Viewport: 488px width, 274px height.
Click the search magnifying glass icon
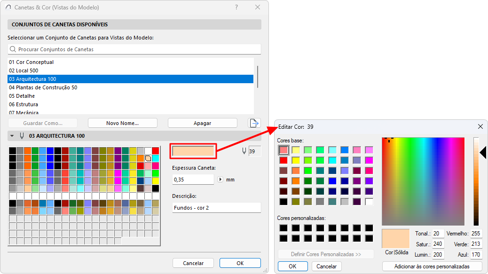(x=12, y=49)
